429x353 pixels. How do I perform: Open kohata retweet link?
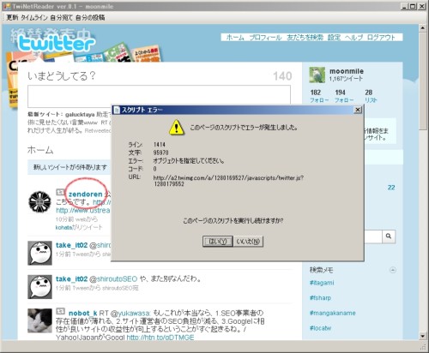(63, 228)
